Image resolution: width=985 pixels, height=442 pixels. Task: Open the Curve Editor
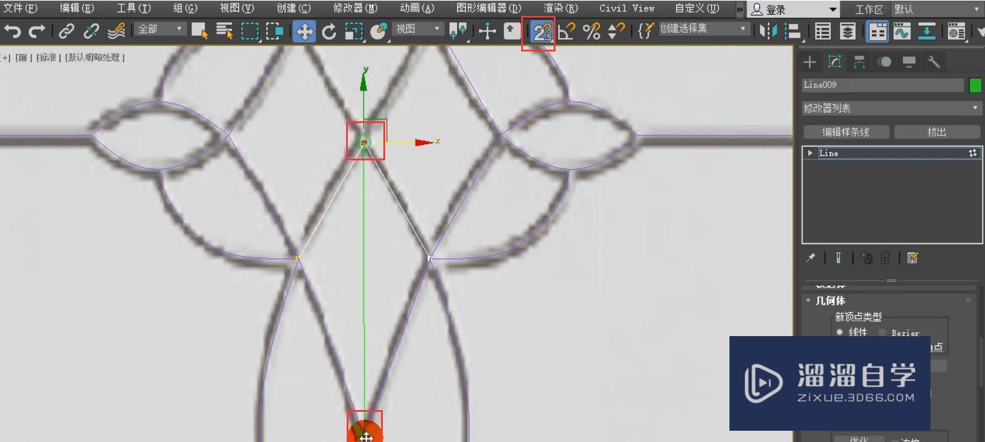[x=902, y=31]
